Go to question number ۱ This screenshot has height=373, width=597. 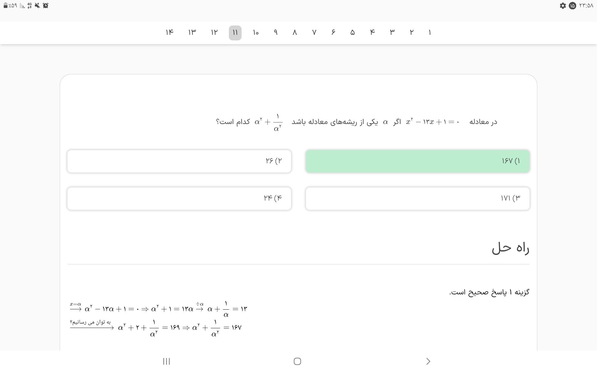[x=430, y=33]
